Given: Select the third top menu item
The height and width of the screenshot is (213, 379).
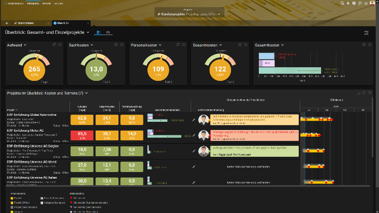Looking at the screenshot, I should (x=46, y=3).
